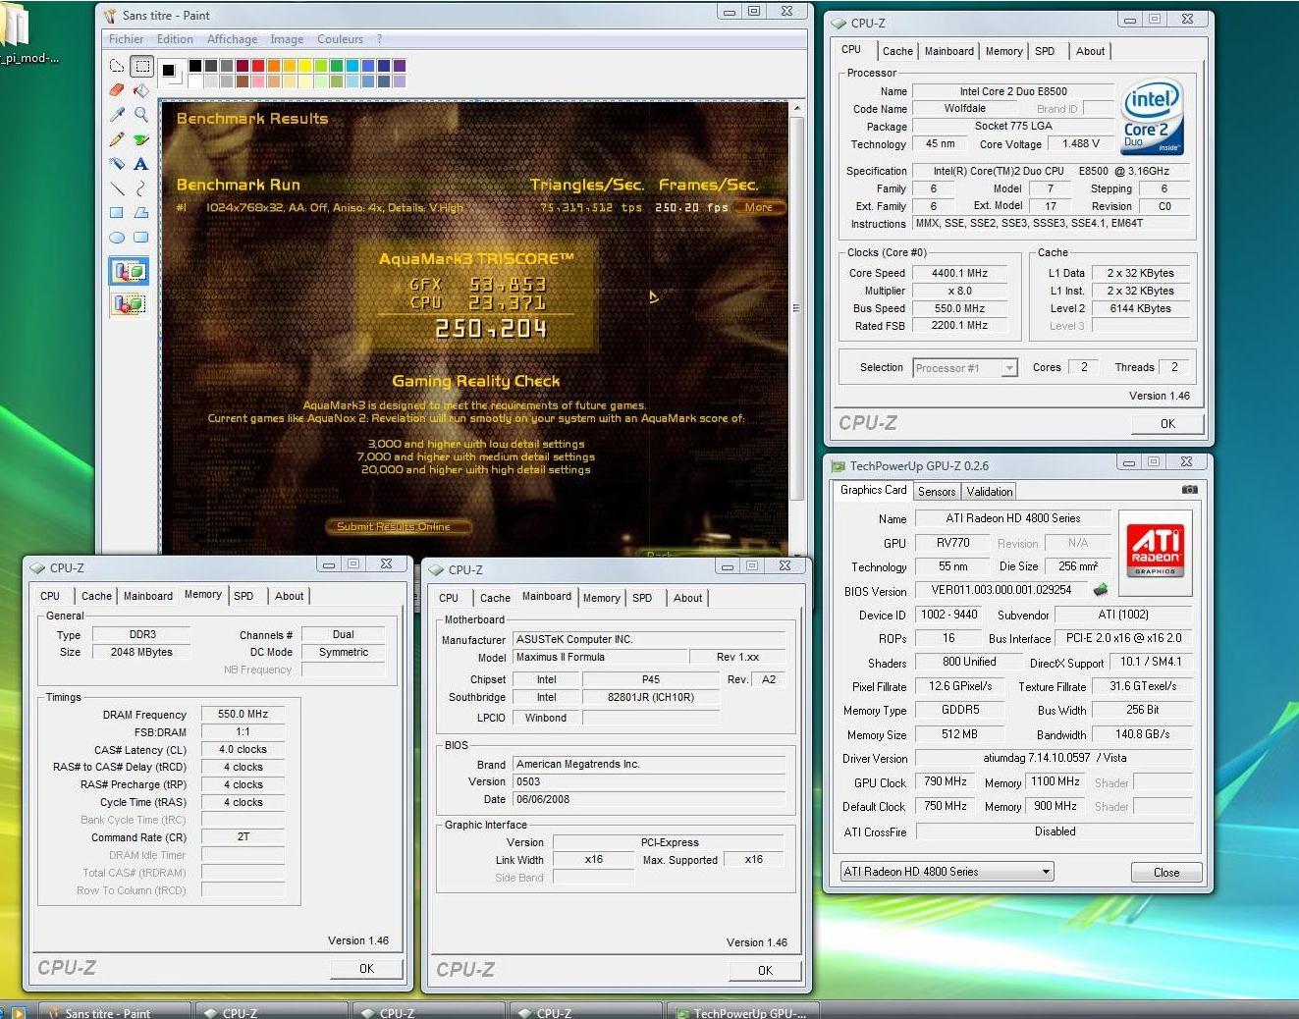Open SPD tab in the CPU-Z memory window
The width and height of the screenshot is (1299, 1019).
244,596
